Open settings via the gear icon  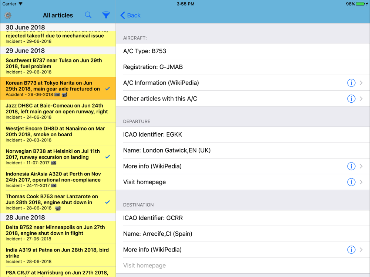pyautogui.click(x=8, y=16)
